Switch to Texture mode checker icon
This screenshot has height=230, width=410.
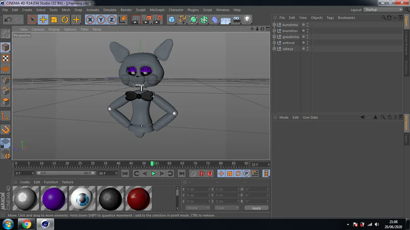click(x=5, y=58)
